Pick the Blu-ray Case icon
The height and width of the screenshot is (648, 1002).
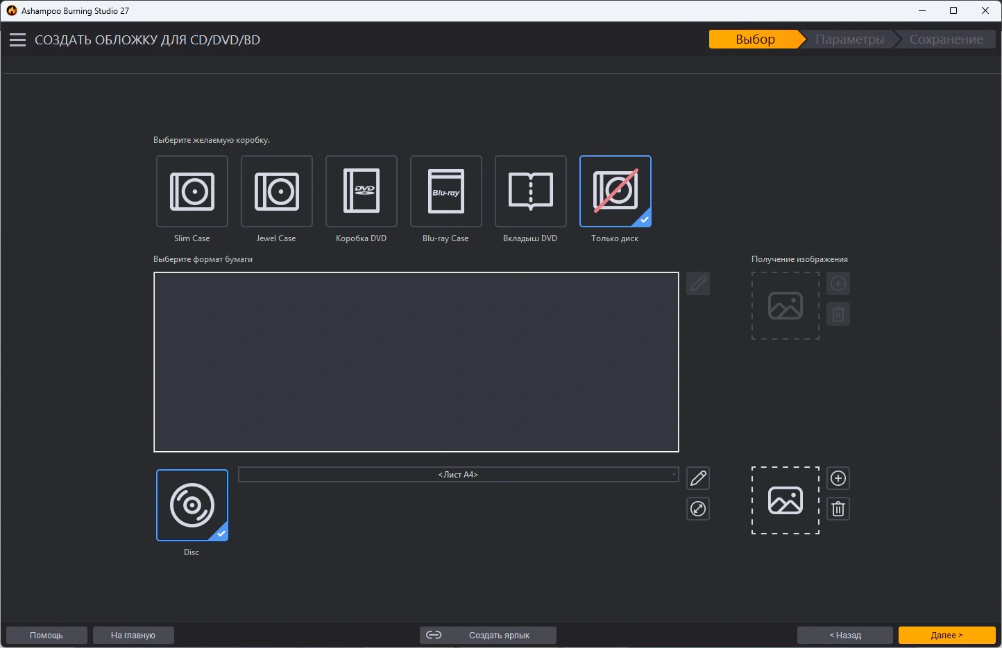click(x=446, y=191)
